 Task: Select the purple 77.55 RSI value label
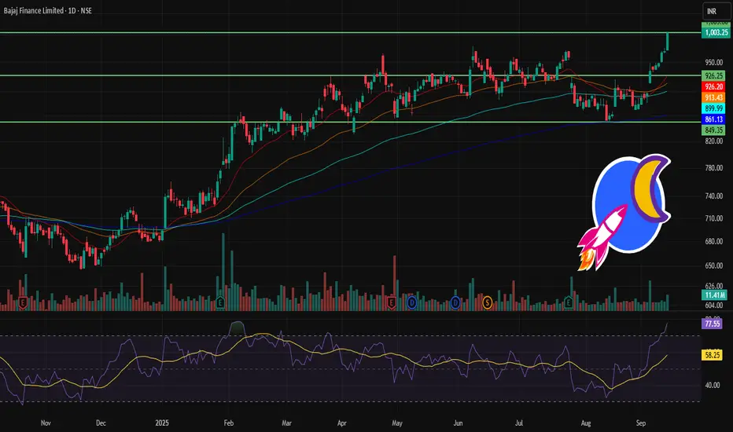click(712, 324)
